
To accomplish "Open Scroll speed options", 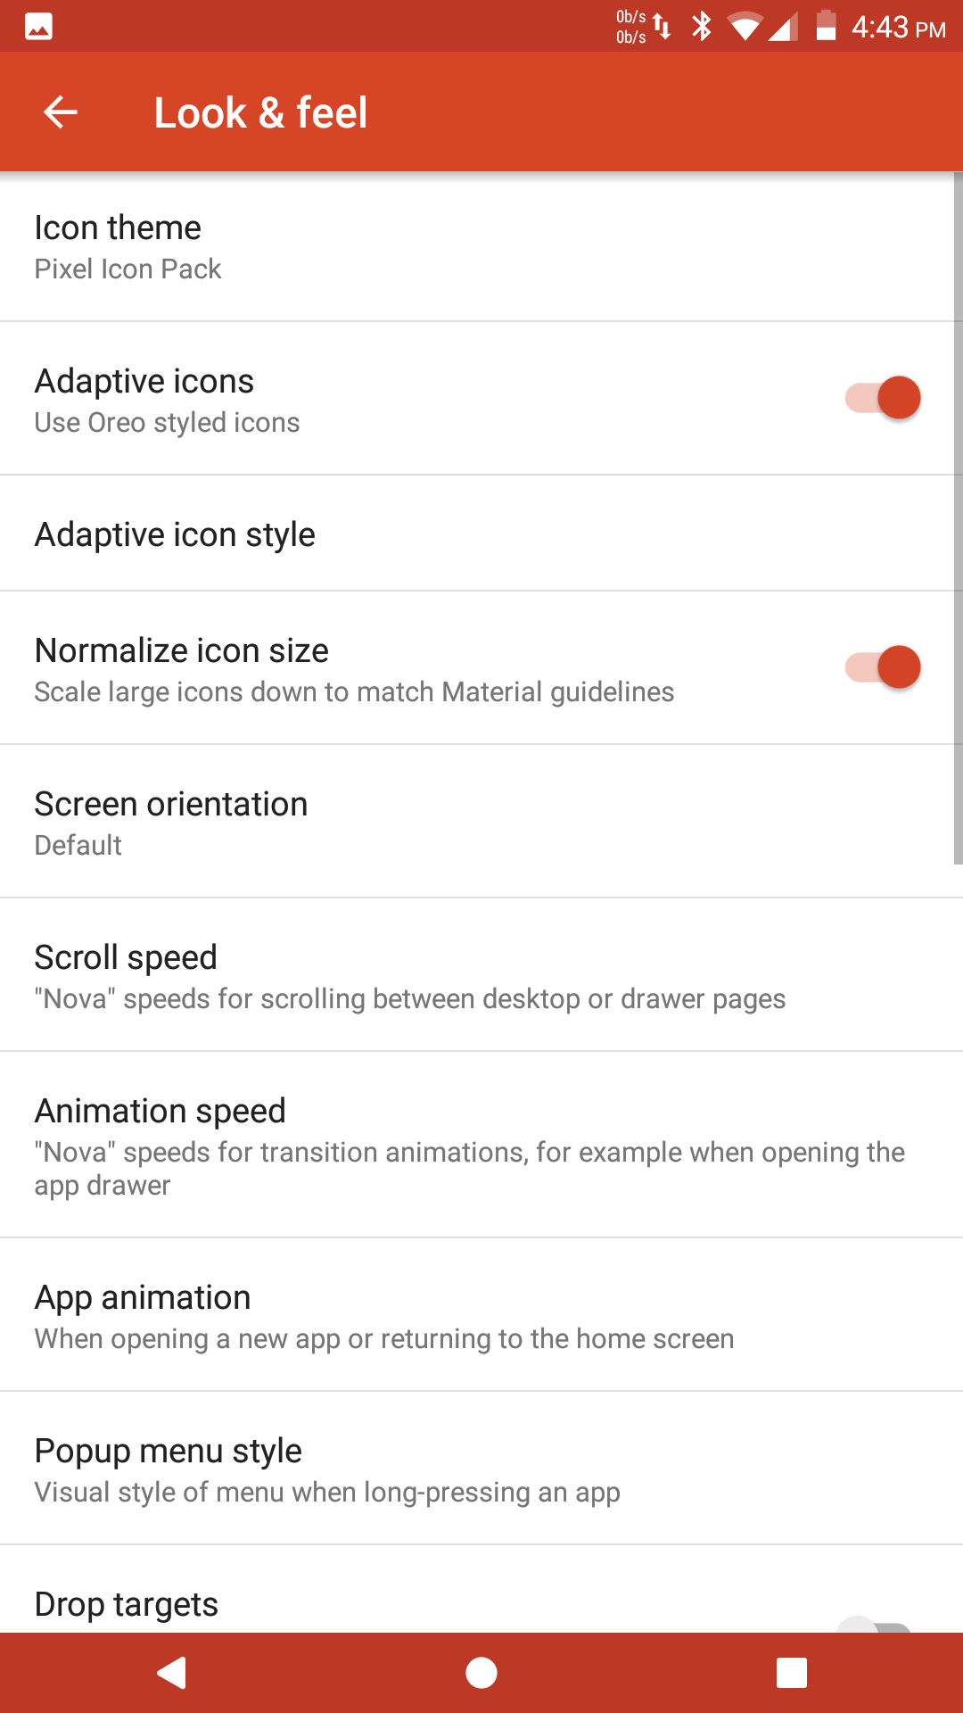I will [x=481, y=975].
